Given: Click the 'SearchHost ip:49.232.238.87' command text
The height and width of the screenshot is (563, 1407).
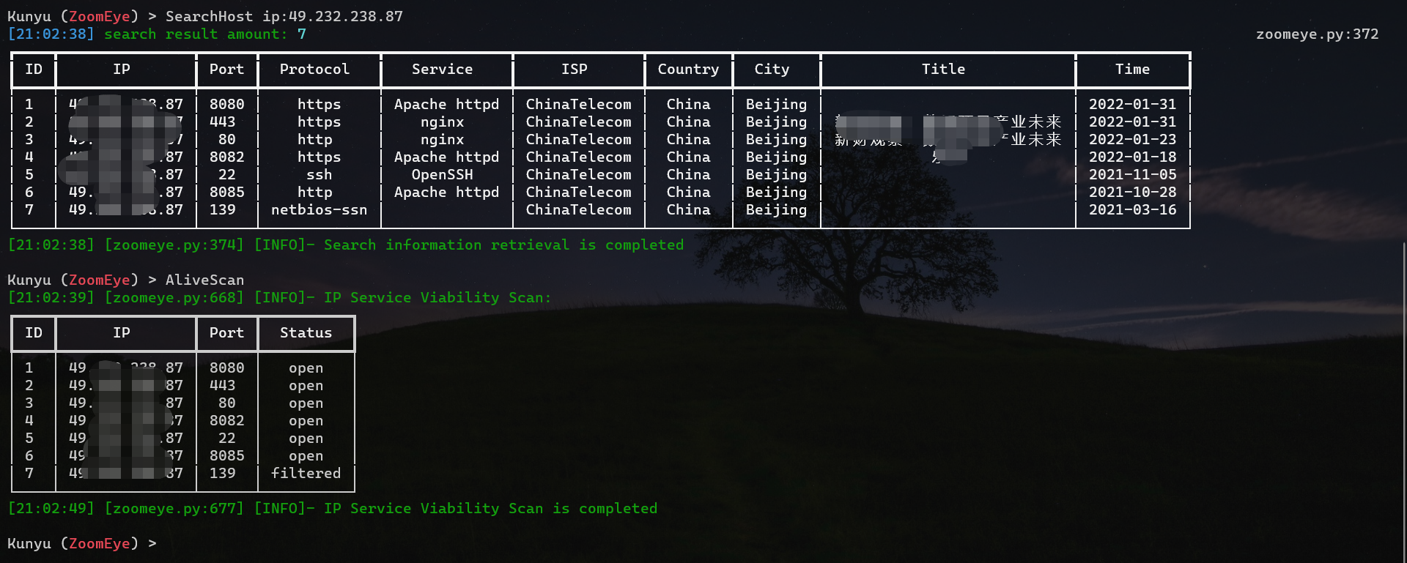Looking at the screenshot, I should pyautogui.click(x=284, y=16).
